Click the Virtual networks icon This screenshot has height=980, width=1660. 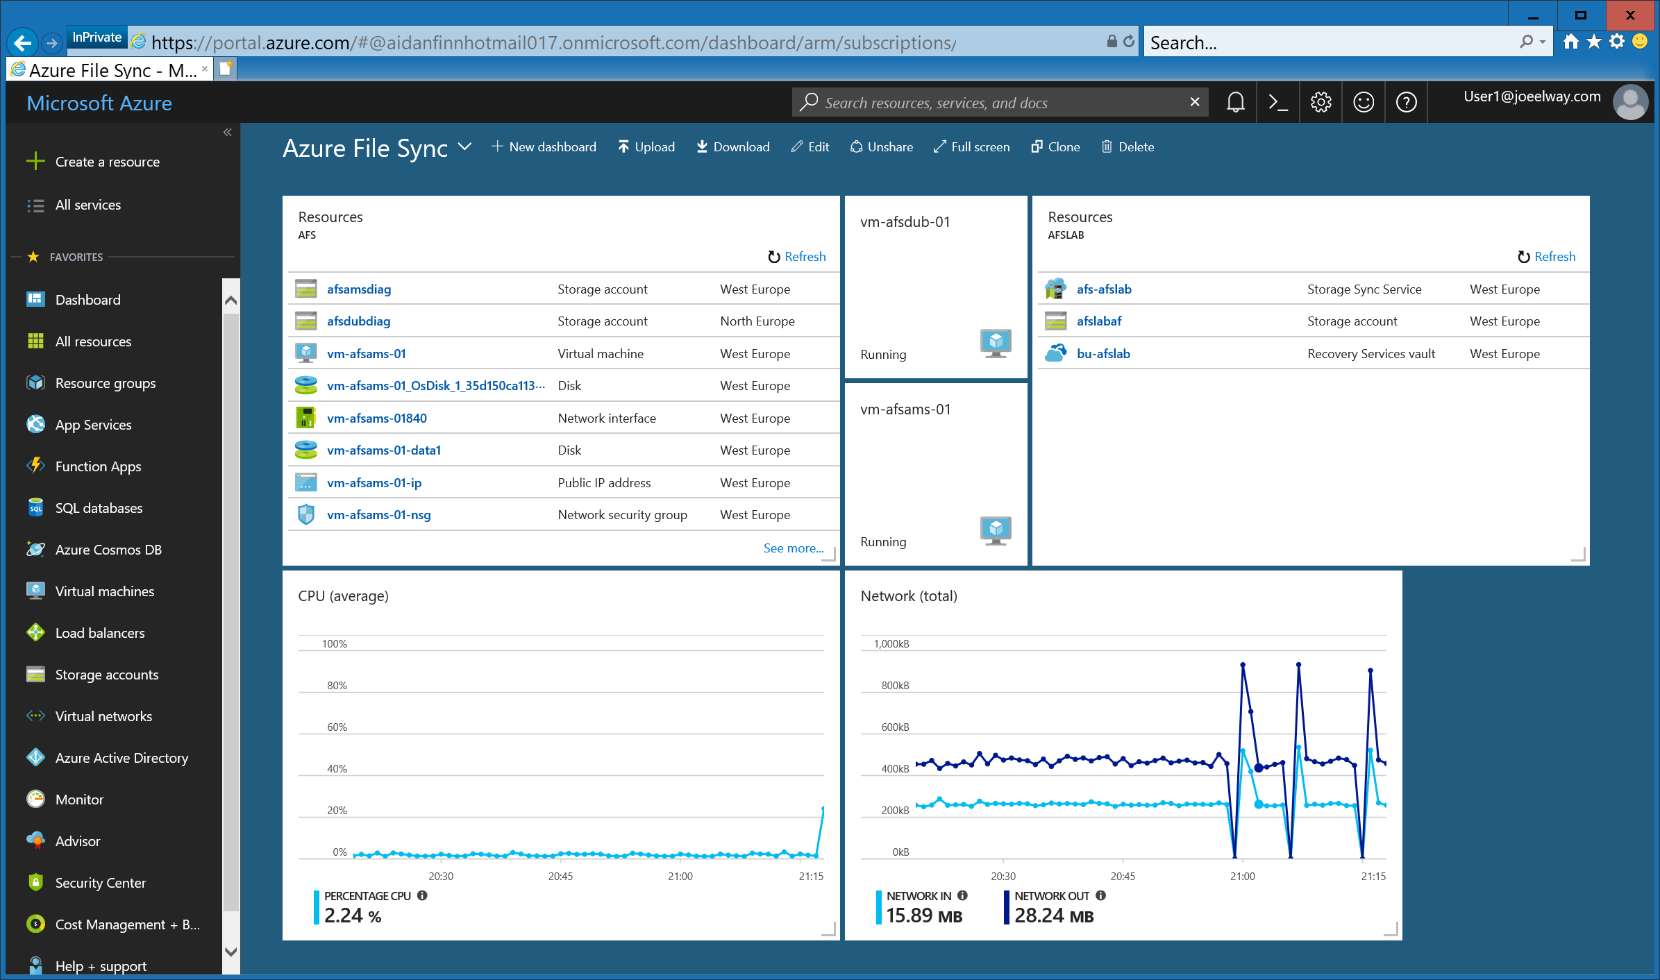point(35,716)
